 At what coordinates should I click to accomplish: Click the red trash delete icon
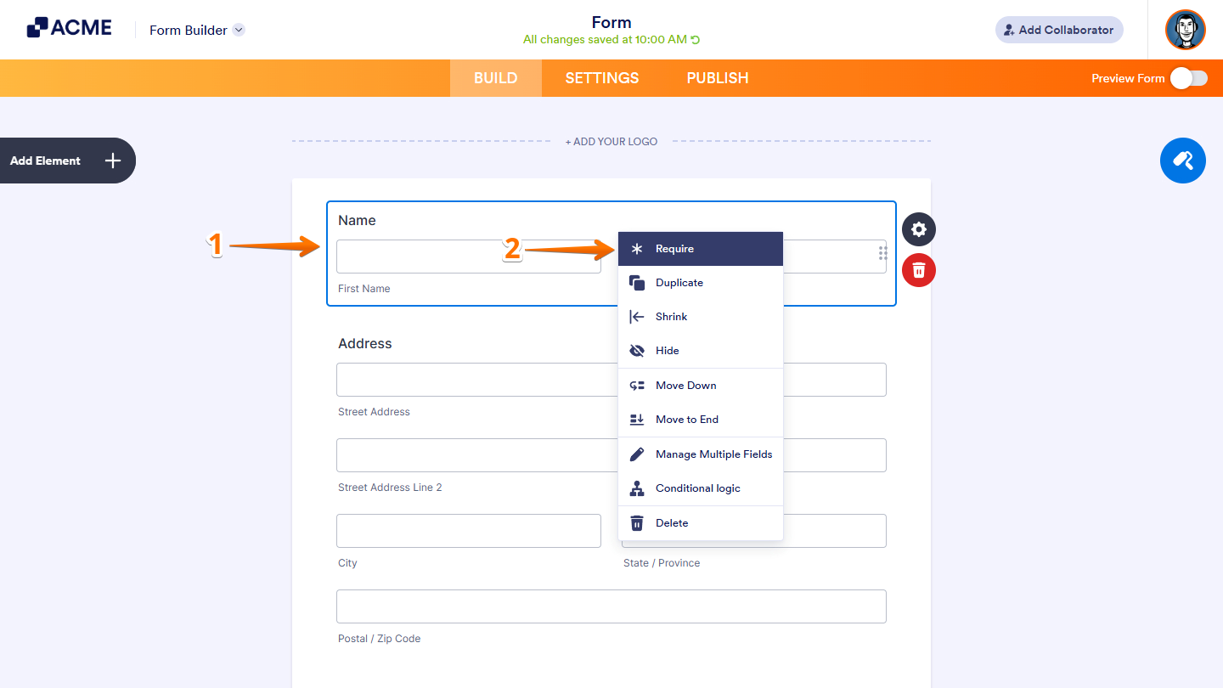(918, 270)
